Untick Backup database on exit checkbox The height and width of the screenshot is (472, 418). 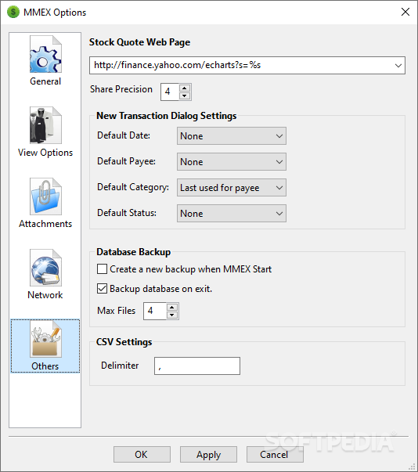[102, 288]
